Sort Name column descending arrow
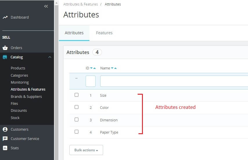248x160 pixels. [x=112, y=68]
